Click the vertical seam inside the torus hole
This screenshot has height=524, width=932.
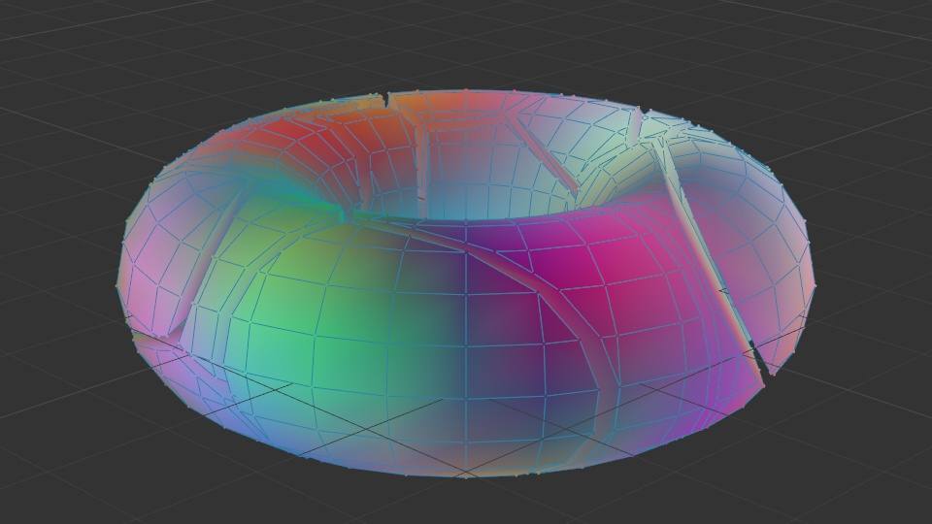pos(422,165)
